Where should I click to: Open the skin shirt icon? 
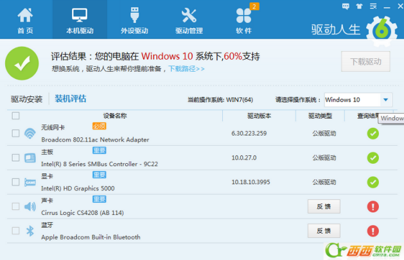[360, 6]
